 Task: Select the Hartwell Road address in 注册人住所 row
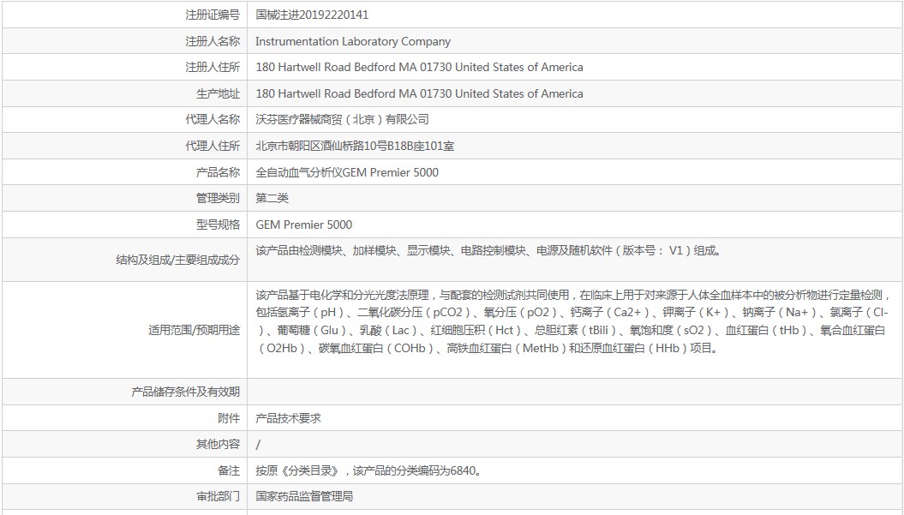point(419,68)
